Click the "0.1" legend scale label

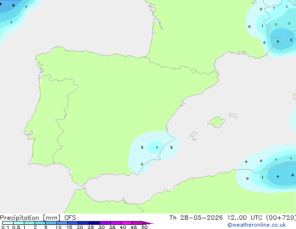point(5,227)
